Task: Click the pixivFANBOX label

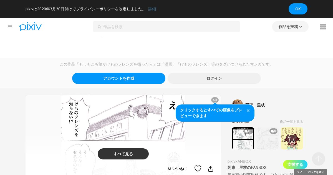Action: [x=239, y=161]
